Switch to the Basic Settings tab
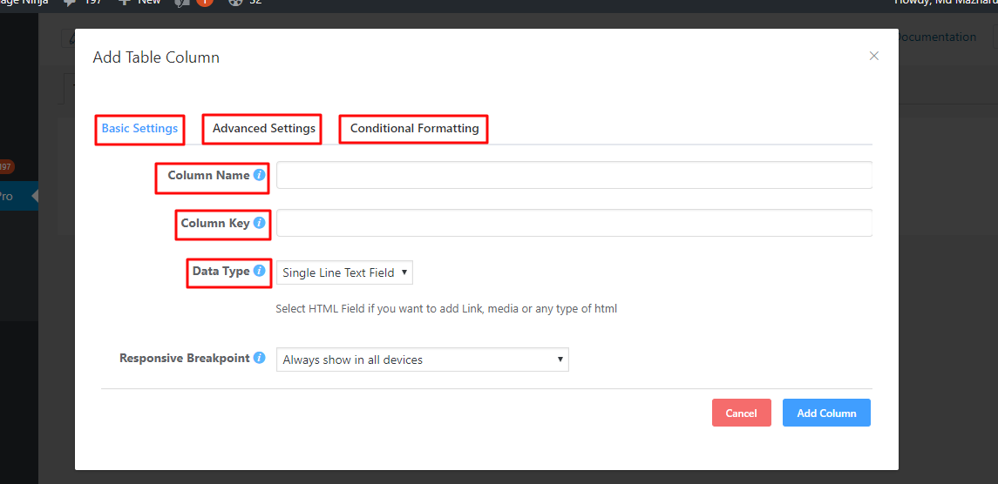Viewport: 998px width, 484px height. click(x=139, y=128)
